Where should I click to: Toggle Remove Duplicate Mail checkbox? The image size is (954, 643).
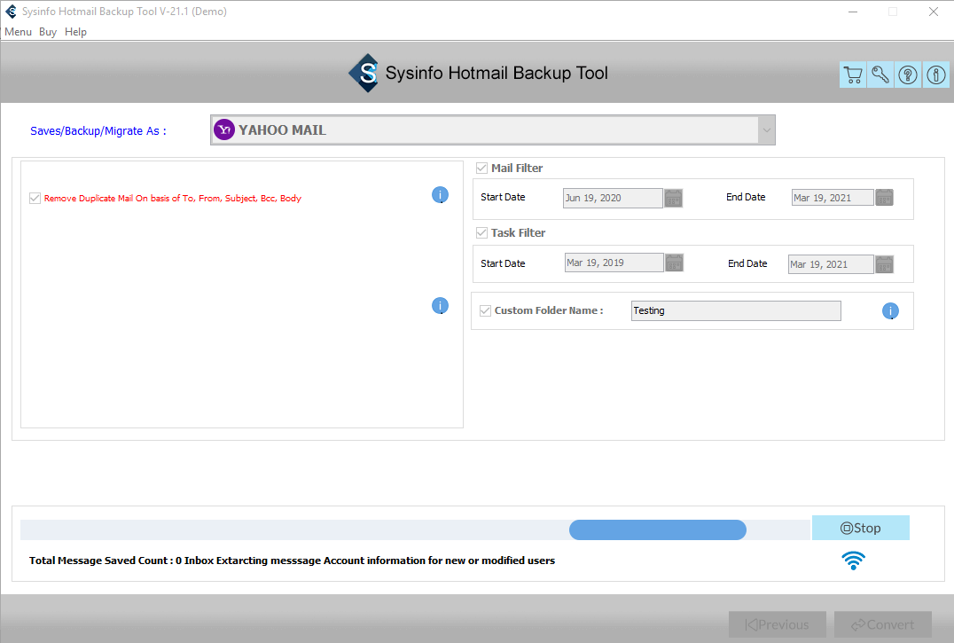(x=35, y=199)
